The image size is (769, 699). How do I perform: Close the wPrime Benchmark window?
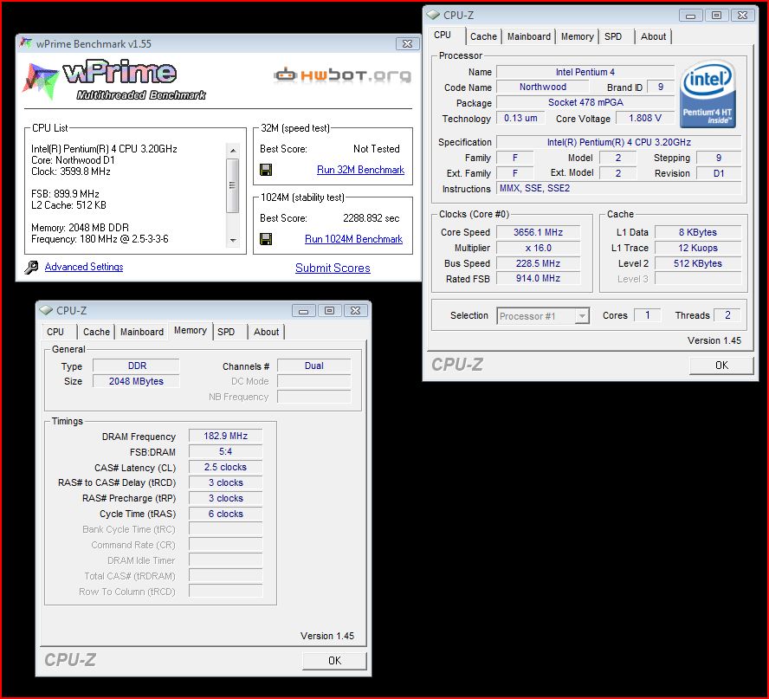coord(407,43)
